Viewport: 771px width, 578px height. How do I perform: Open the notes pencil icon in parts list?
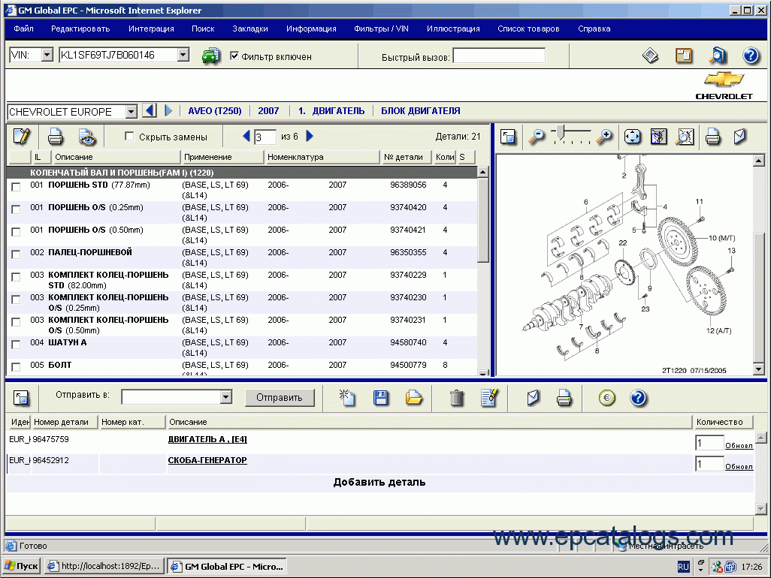pos(21,137)
